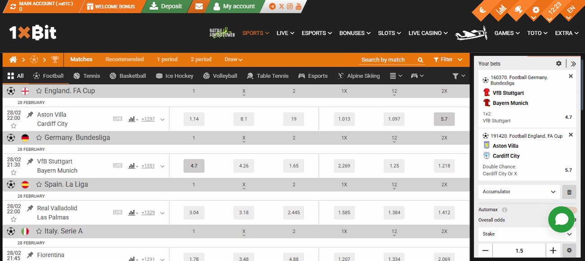Open the envelope messages icon
585x261 pixels.
click(199, 6)
